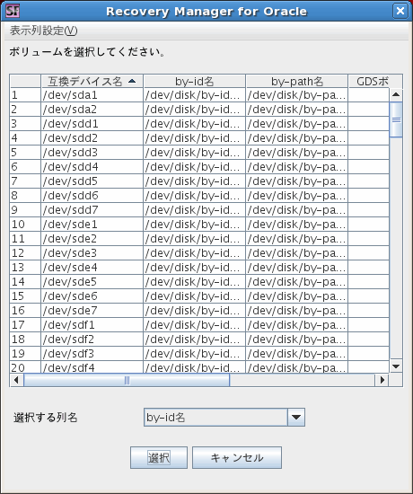Open the 表示列設定(V) menu
Image resolution: width=413 pixels, height=494 pixels.
coord(43,31)
